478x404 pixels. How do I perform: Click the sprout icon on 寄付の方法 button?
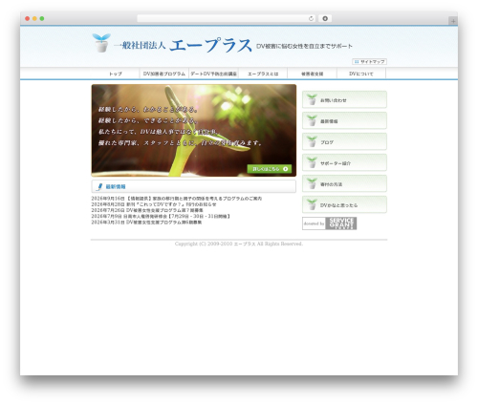point(312,183)
